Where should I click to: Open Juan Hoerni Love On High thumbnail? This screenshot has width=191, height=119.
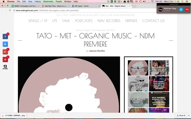tap(159, 84)
